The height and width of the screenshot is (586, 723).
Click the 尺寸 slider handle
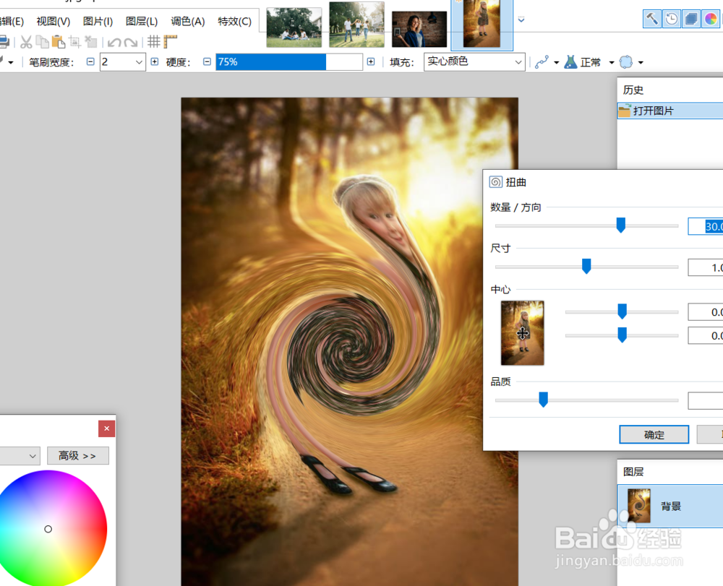coord(586,267)
